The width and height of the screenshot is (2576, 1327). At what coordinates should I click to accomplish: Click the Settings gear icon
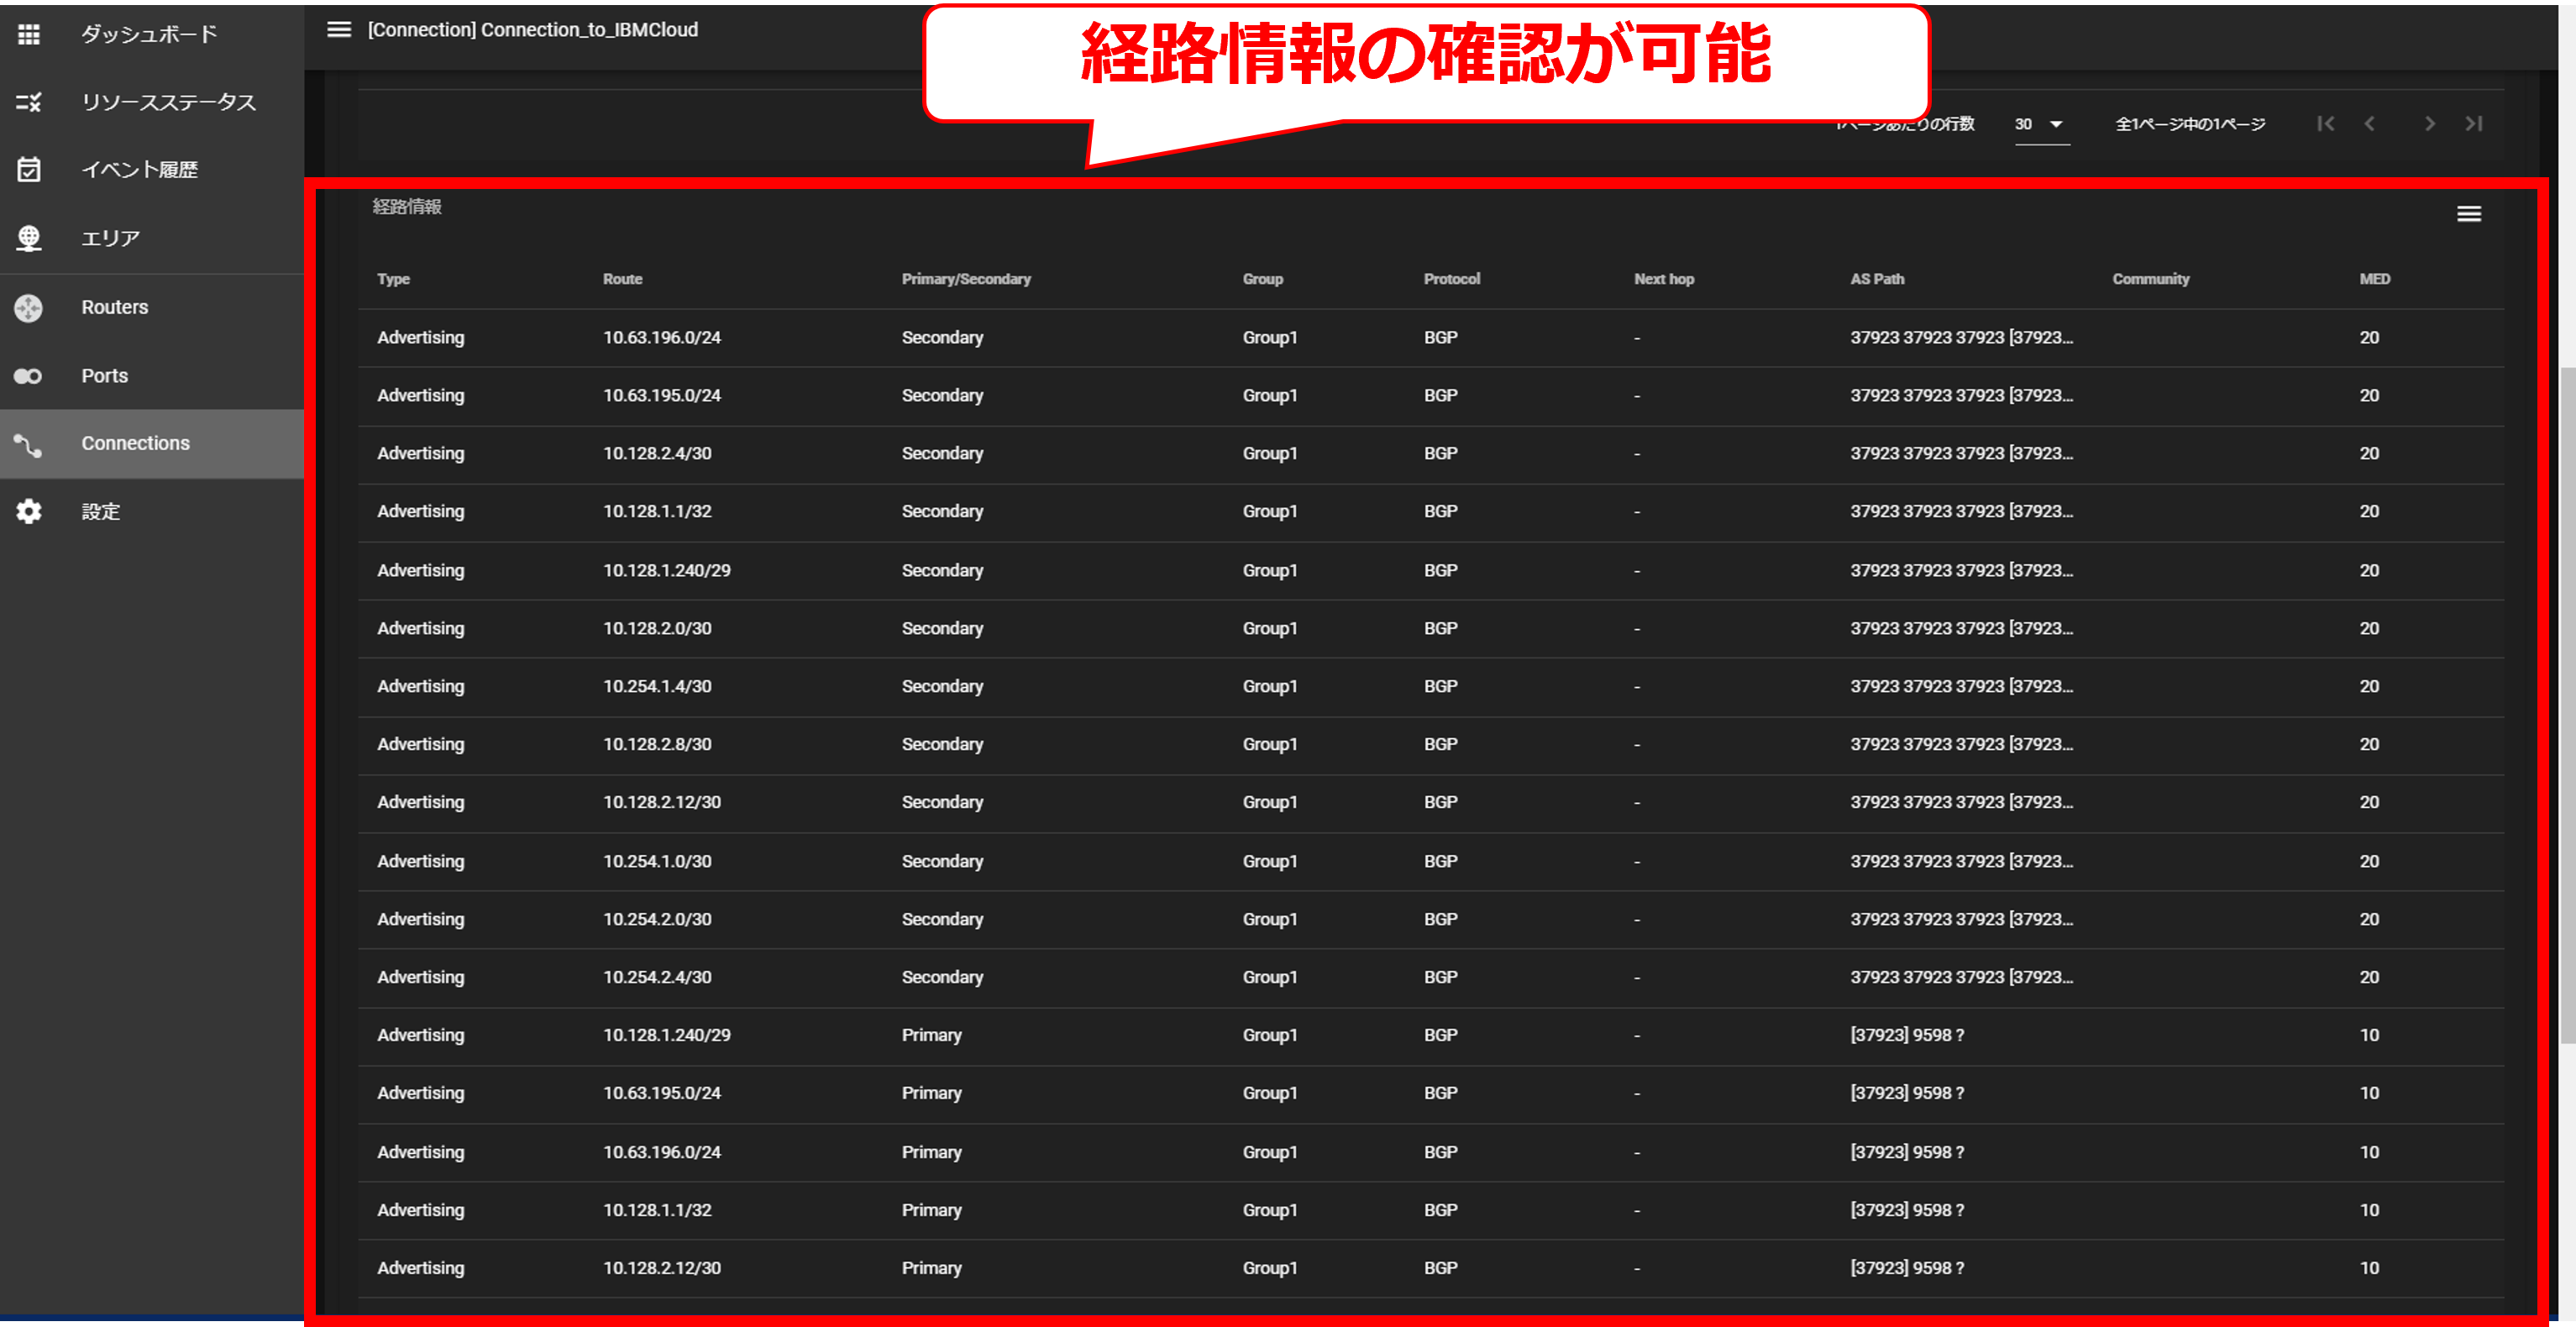point(29,512)
